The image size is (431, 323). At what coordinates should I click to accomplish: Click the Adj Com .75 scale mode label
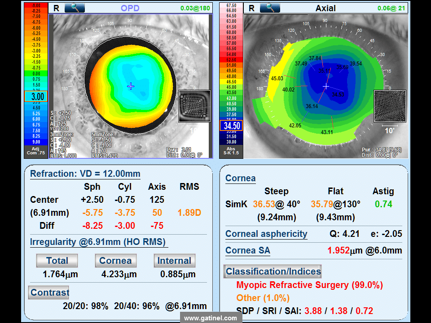(x=36, y=151)
